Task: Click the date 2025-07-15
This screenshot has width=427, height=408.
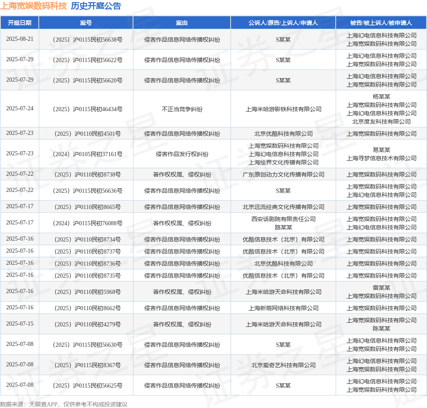Action: [x=20, y=323]
